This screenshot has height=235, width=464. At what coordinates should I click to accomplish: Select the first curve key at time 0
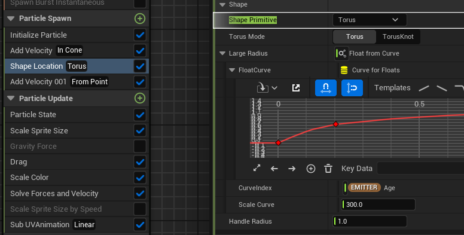click(278, 143)
